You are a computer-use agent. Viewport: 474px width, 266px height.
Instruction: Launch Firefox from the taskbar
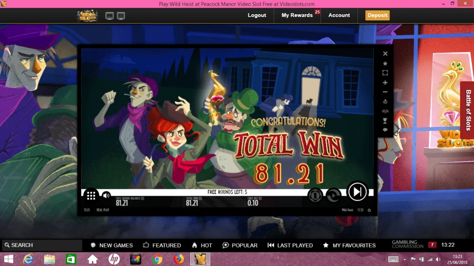pos(179,259)
